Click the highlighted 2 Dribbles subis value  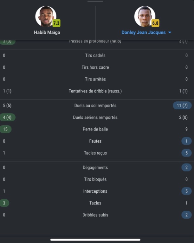[x=187, y=215]
